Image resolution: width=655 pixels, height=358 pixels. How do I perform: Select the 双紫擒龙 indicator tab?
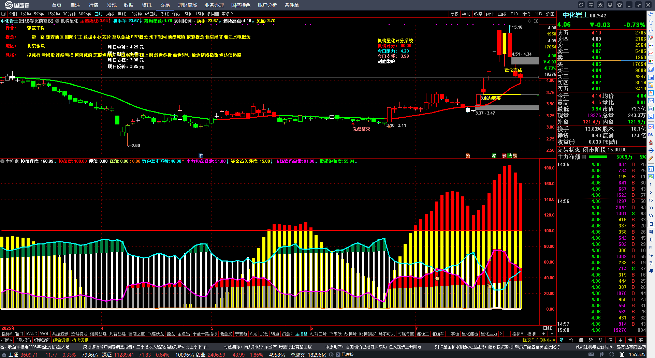pyautogui.click(x=79, y=334)
